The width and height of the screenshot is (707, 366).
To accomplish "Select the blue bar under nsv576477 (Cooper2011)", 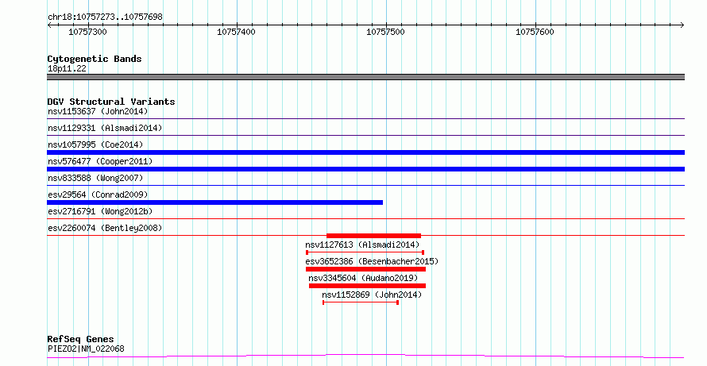I will pyautogui.click(x=365, y=169).
